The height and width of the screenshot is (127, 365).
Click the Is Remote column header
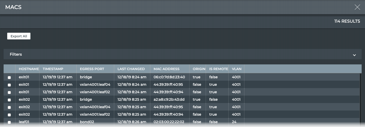click(x=219, y=69)
